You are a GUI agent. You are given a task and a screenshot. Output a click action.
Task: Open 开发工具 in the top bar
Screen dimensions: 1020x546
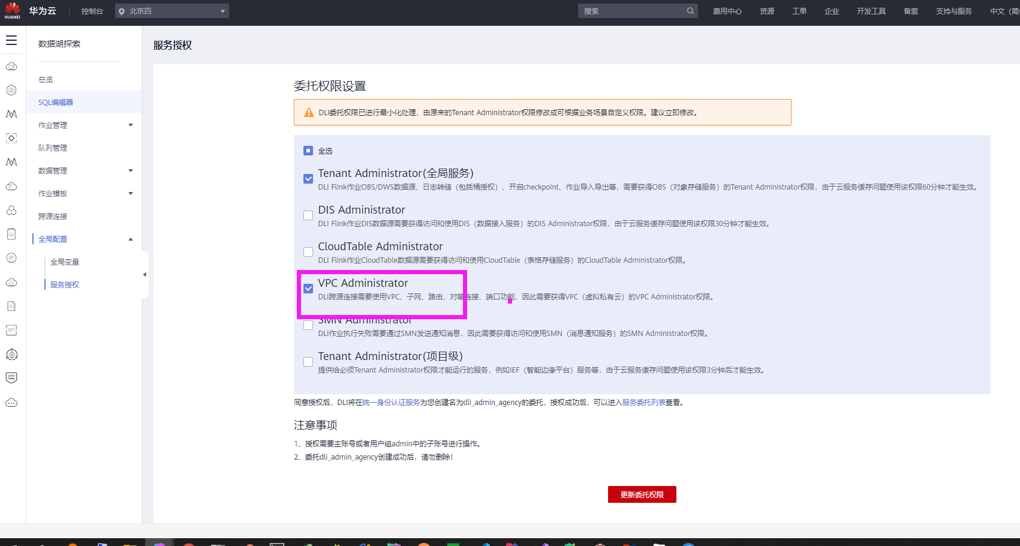tap(871, 11)
